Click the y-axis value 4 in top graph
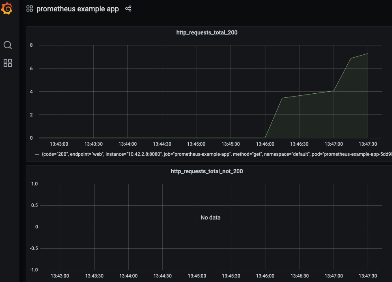392x282 pixels. coord(31,92)
